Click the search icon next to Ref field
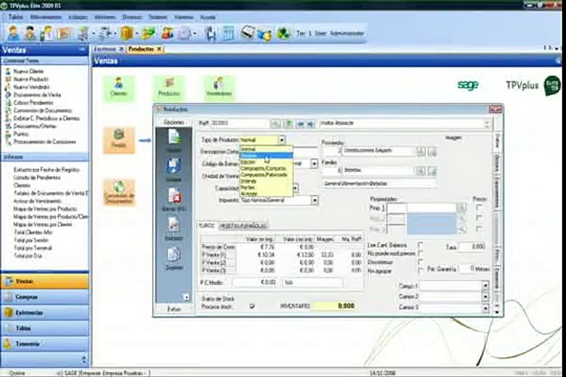The image size is (566, 377). pos(276,124)
